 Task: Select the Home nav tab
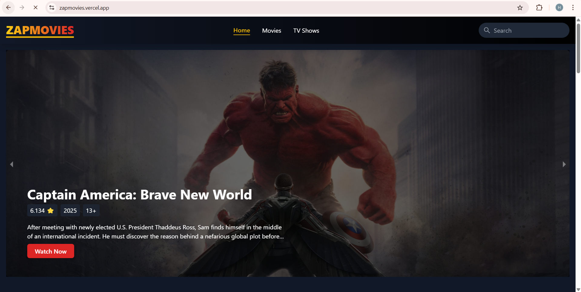pos(242,31)
